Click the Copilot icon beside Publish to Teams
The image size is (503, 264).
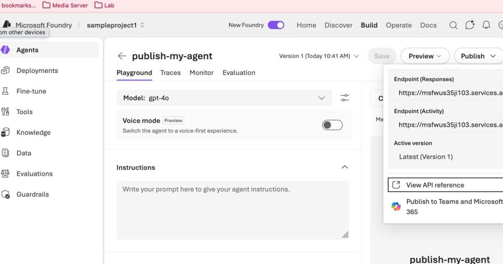coord(396,206)
